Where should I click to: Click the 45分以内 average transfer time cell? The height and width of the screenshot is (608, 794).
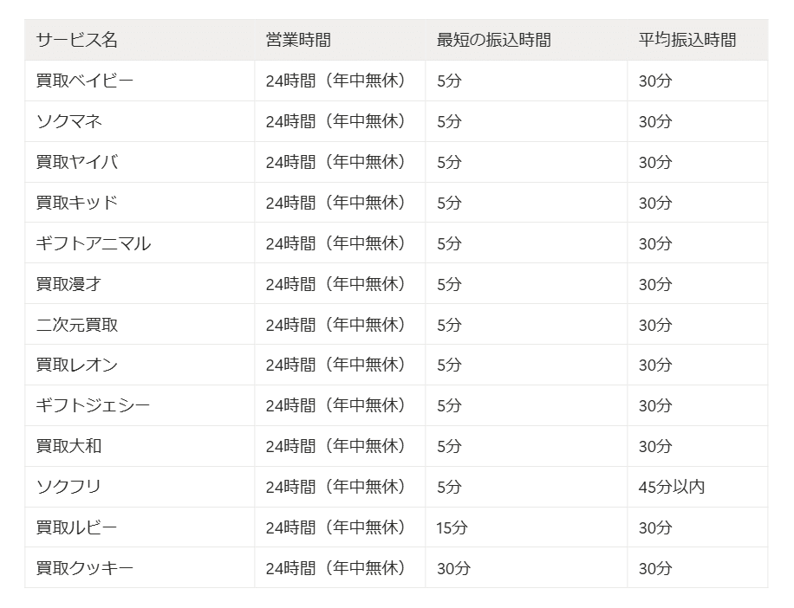point(671,487)
